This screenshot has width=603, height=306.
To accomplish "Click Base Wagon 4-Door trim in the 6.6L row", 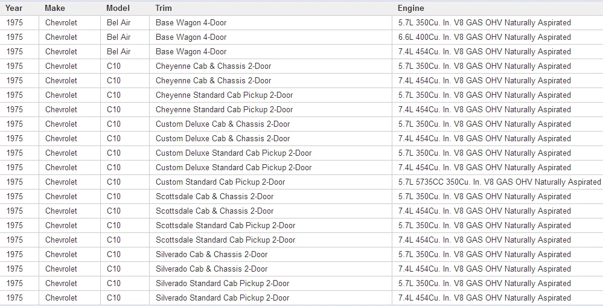I will coord(271,37).
